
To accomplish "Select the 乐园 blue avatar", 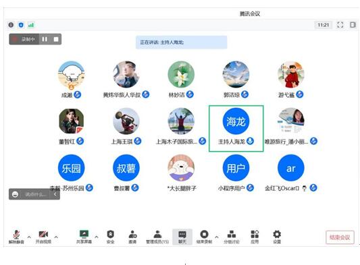I will pos(71,168).
